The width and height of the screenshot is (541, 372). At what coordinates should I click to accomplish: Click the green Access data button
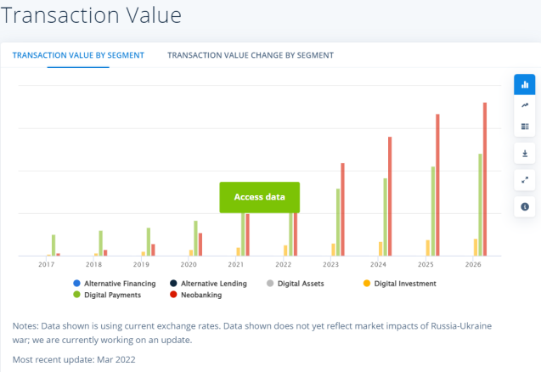pos(260,197)
